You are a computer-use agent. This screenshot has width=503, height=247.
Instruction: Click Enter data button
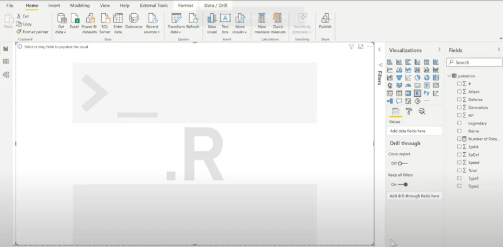[x=118, y=24]
